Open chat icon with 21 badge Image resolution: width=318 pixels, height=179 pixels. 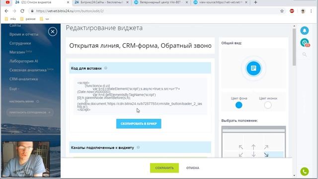[x=305, y=43]
